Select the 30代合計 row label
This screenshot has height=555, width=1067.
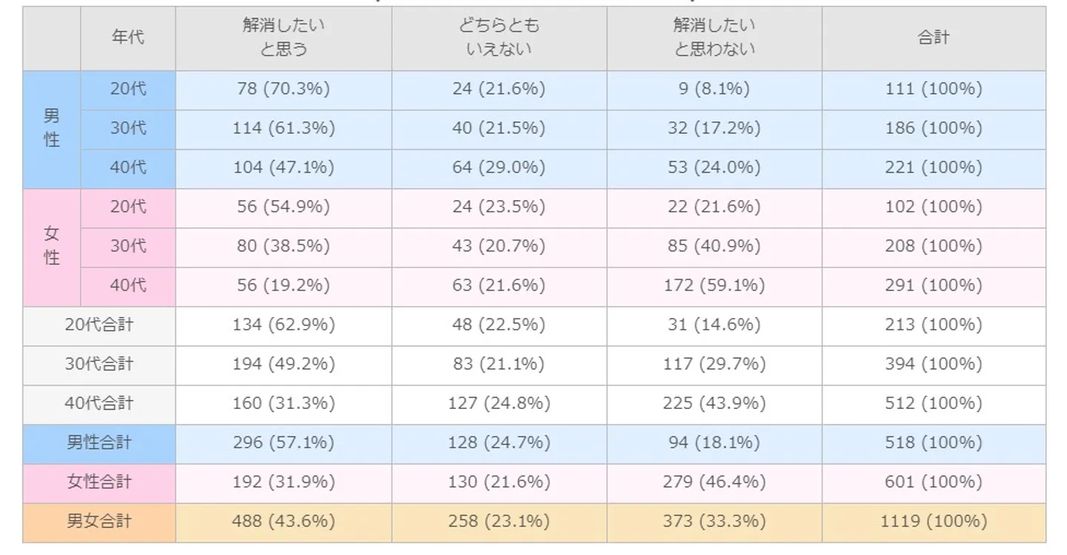99,364
